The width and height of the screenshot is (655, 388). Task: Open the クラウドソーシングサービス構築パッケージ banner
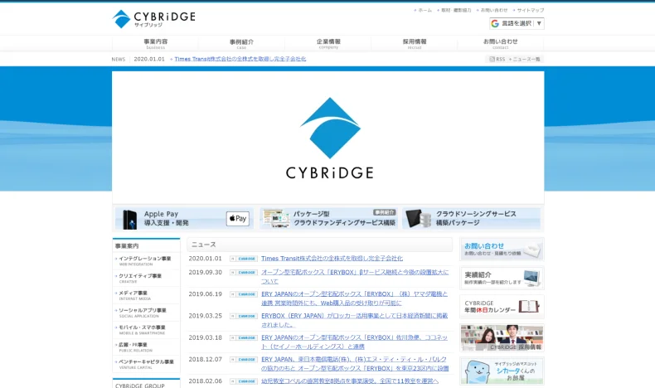pos(472,218)
